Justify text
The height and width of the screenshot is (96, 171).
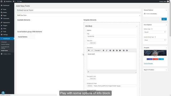pos(120,50)
